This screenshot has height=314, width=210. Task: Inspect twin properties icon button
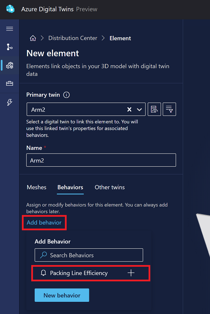(154, 109)
